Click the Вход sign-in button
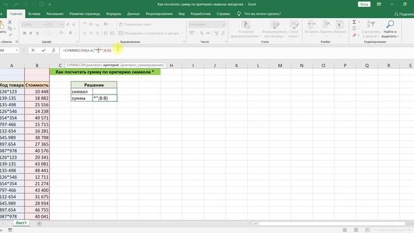 point(364,5)
